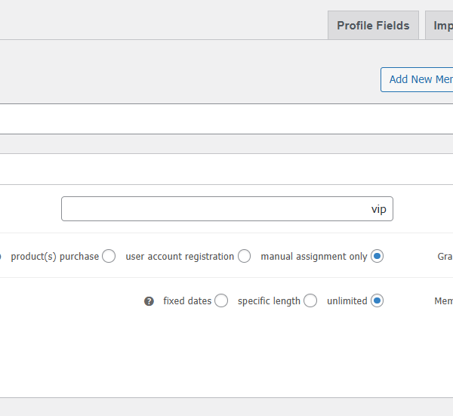Click the 'specific length' label text
The height and width of the screenshot is (416, 453).
tap(269, 301)
